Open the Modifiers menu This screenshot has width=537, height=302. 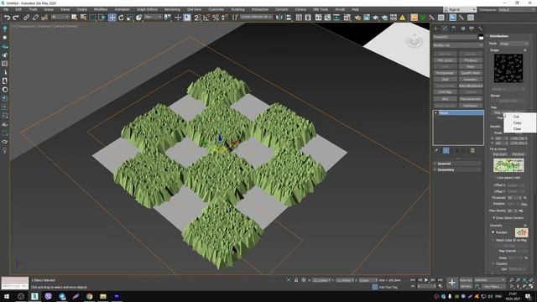(x=101, y=9)
